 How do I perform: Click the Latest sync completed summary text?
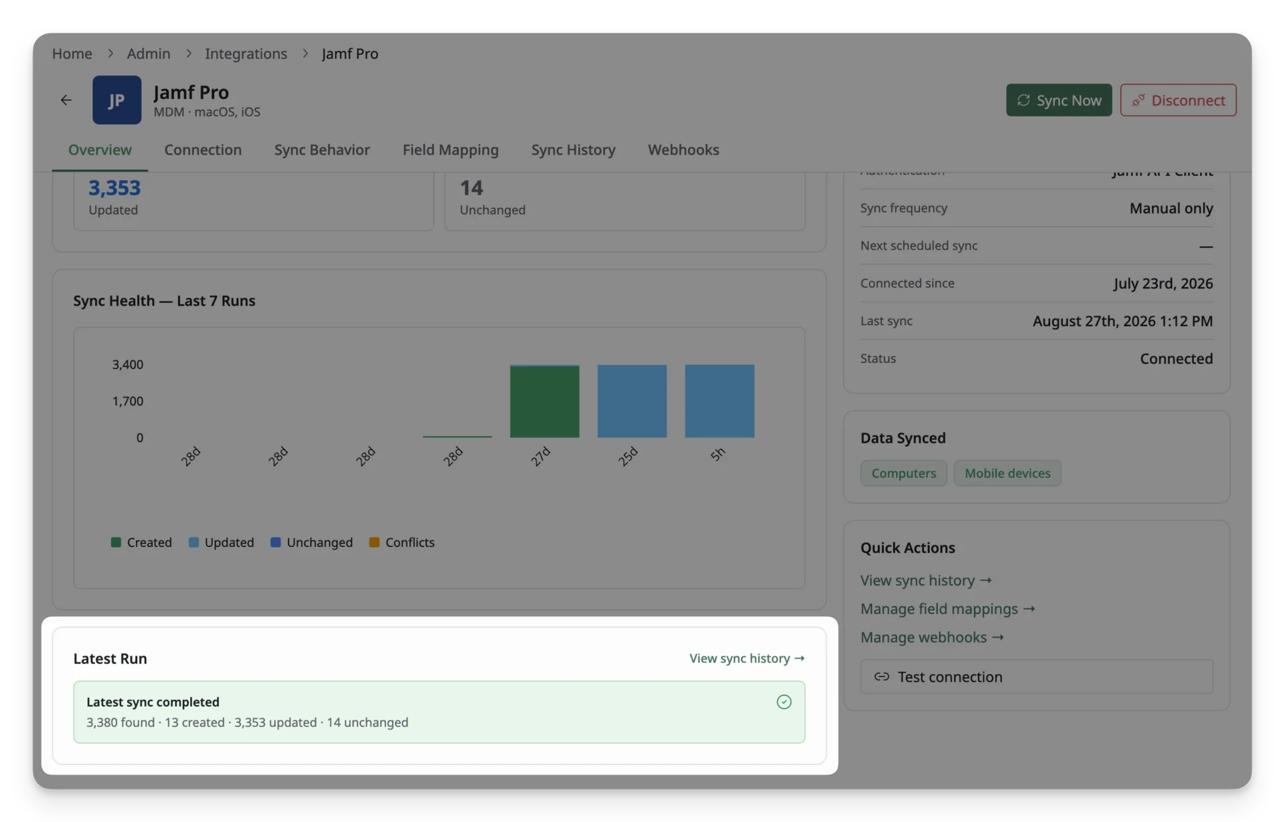247,723
